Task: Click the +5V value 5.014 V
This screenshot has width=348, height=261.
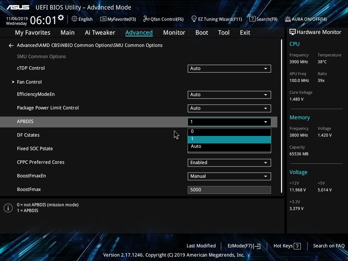Action: (325, 190)
